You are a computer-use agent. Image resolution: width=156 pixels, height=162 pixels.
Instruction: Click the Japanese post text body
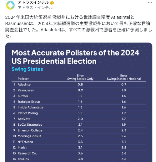pos(78,27)
